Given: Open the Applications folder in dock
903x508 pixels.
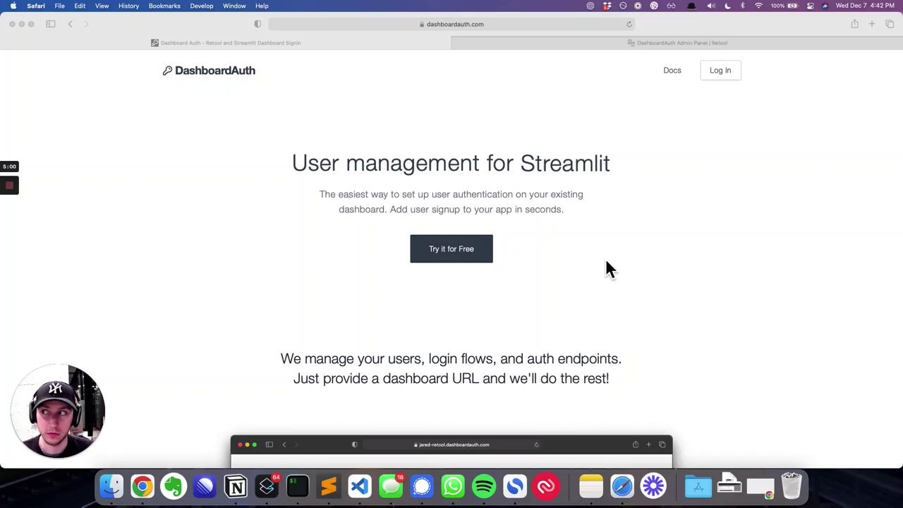Looking at the screenshot, I should [698, 486].
